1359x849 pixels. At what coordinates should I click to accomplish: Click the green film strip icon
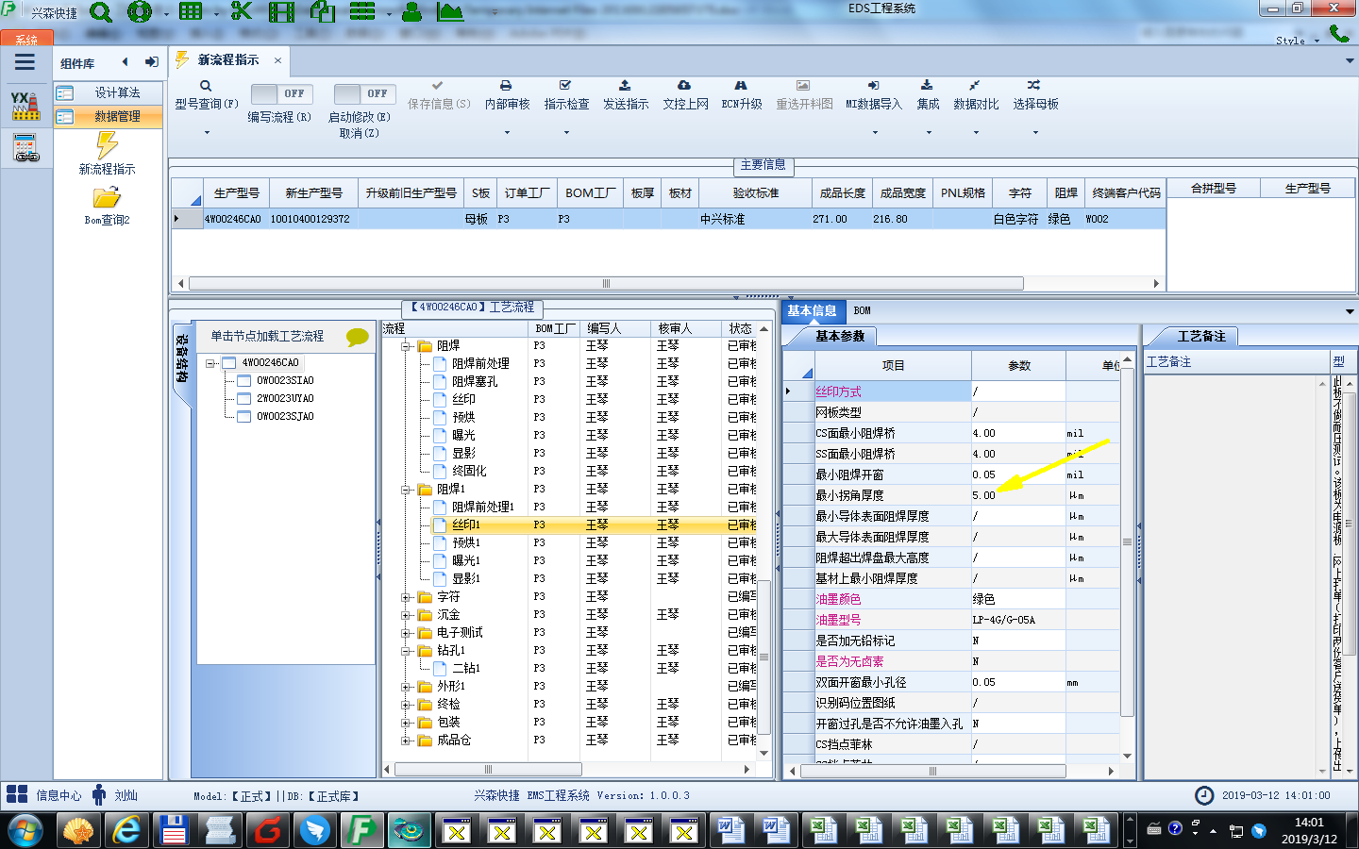281,12
